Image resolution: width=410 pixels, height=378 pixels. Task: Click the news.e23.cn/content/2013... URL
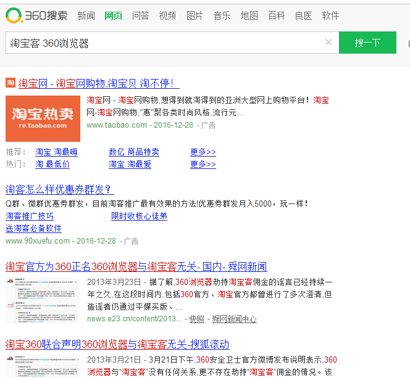(134, 319)
